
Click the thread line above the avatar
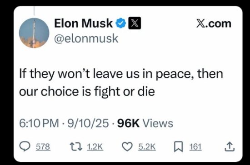pyautogui.click(x=34, y=11)
